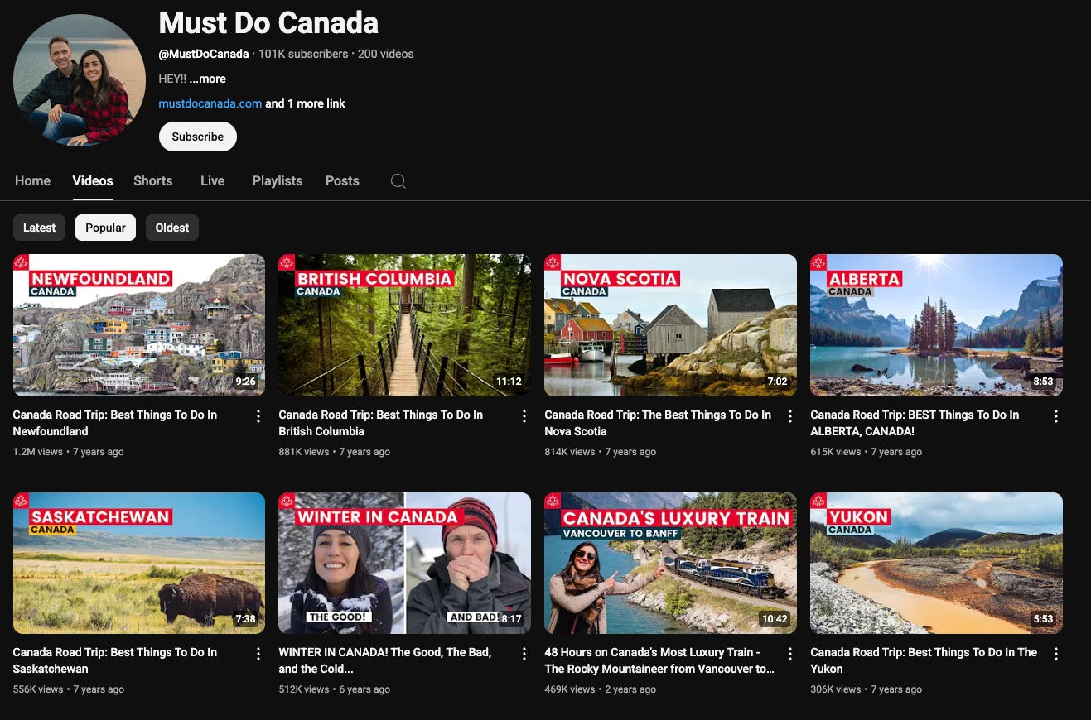Image resolution: width=1091 pixels, height=720 pixels.
Task: Open options menu for Newfoundland video
Action: pyautogui.click(x=258, y=416)
